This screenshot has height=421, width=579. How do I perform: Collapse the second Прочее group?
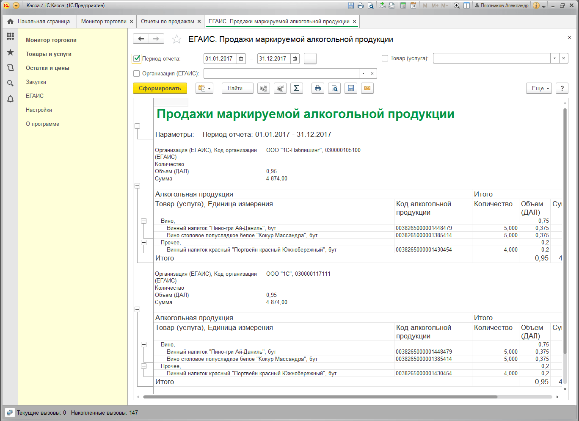tap(143, 366)
